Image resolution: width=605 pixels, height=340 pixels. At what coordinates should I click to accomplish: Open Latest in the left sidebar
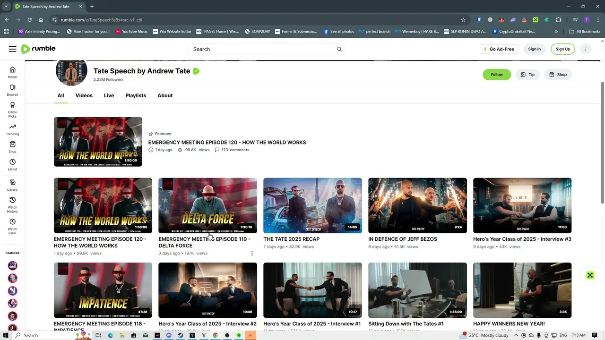12,165
